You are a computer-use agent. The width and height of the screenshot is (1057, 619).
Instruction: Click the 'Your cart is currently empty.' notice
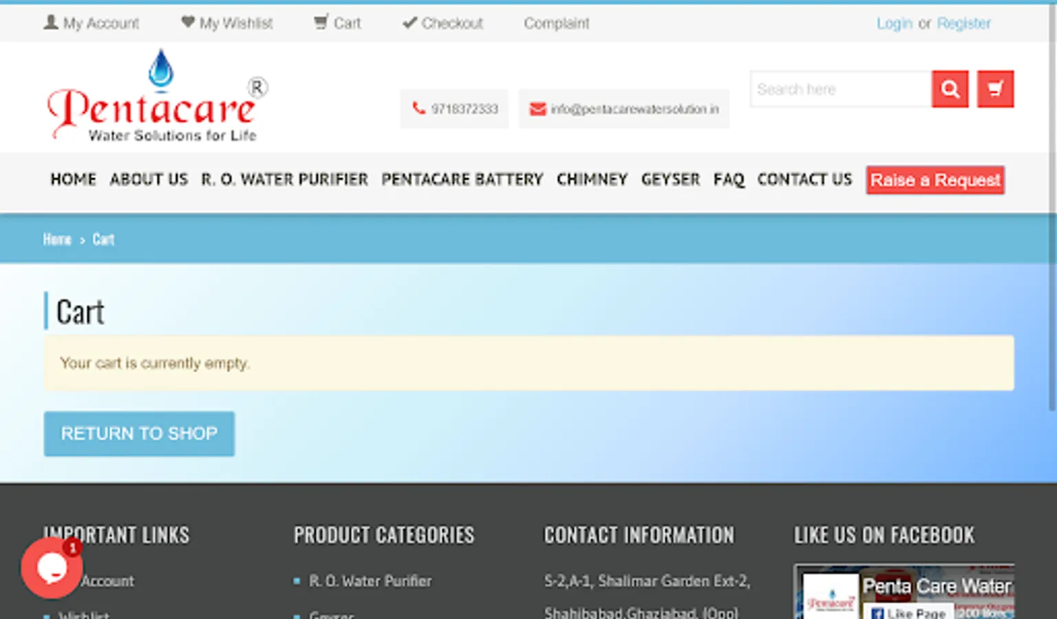pyautogui.click(x=528, y=363)
